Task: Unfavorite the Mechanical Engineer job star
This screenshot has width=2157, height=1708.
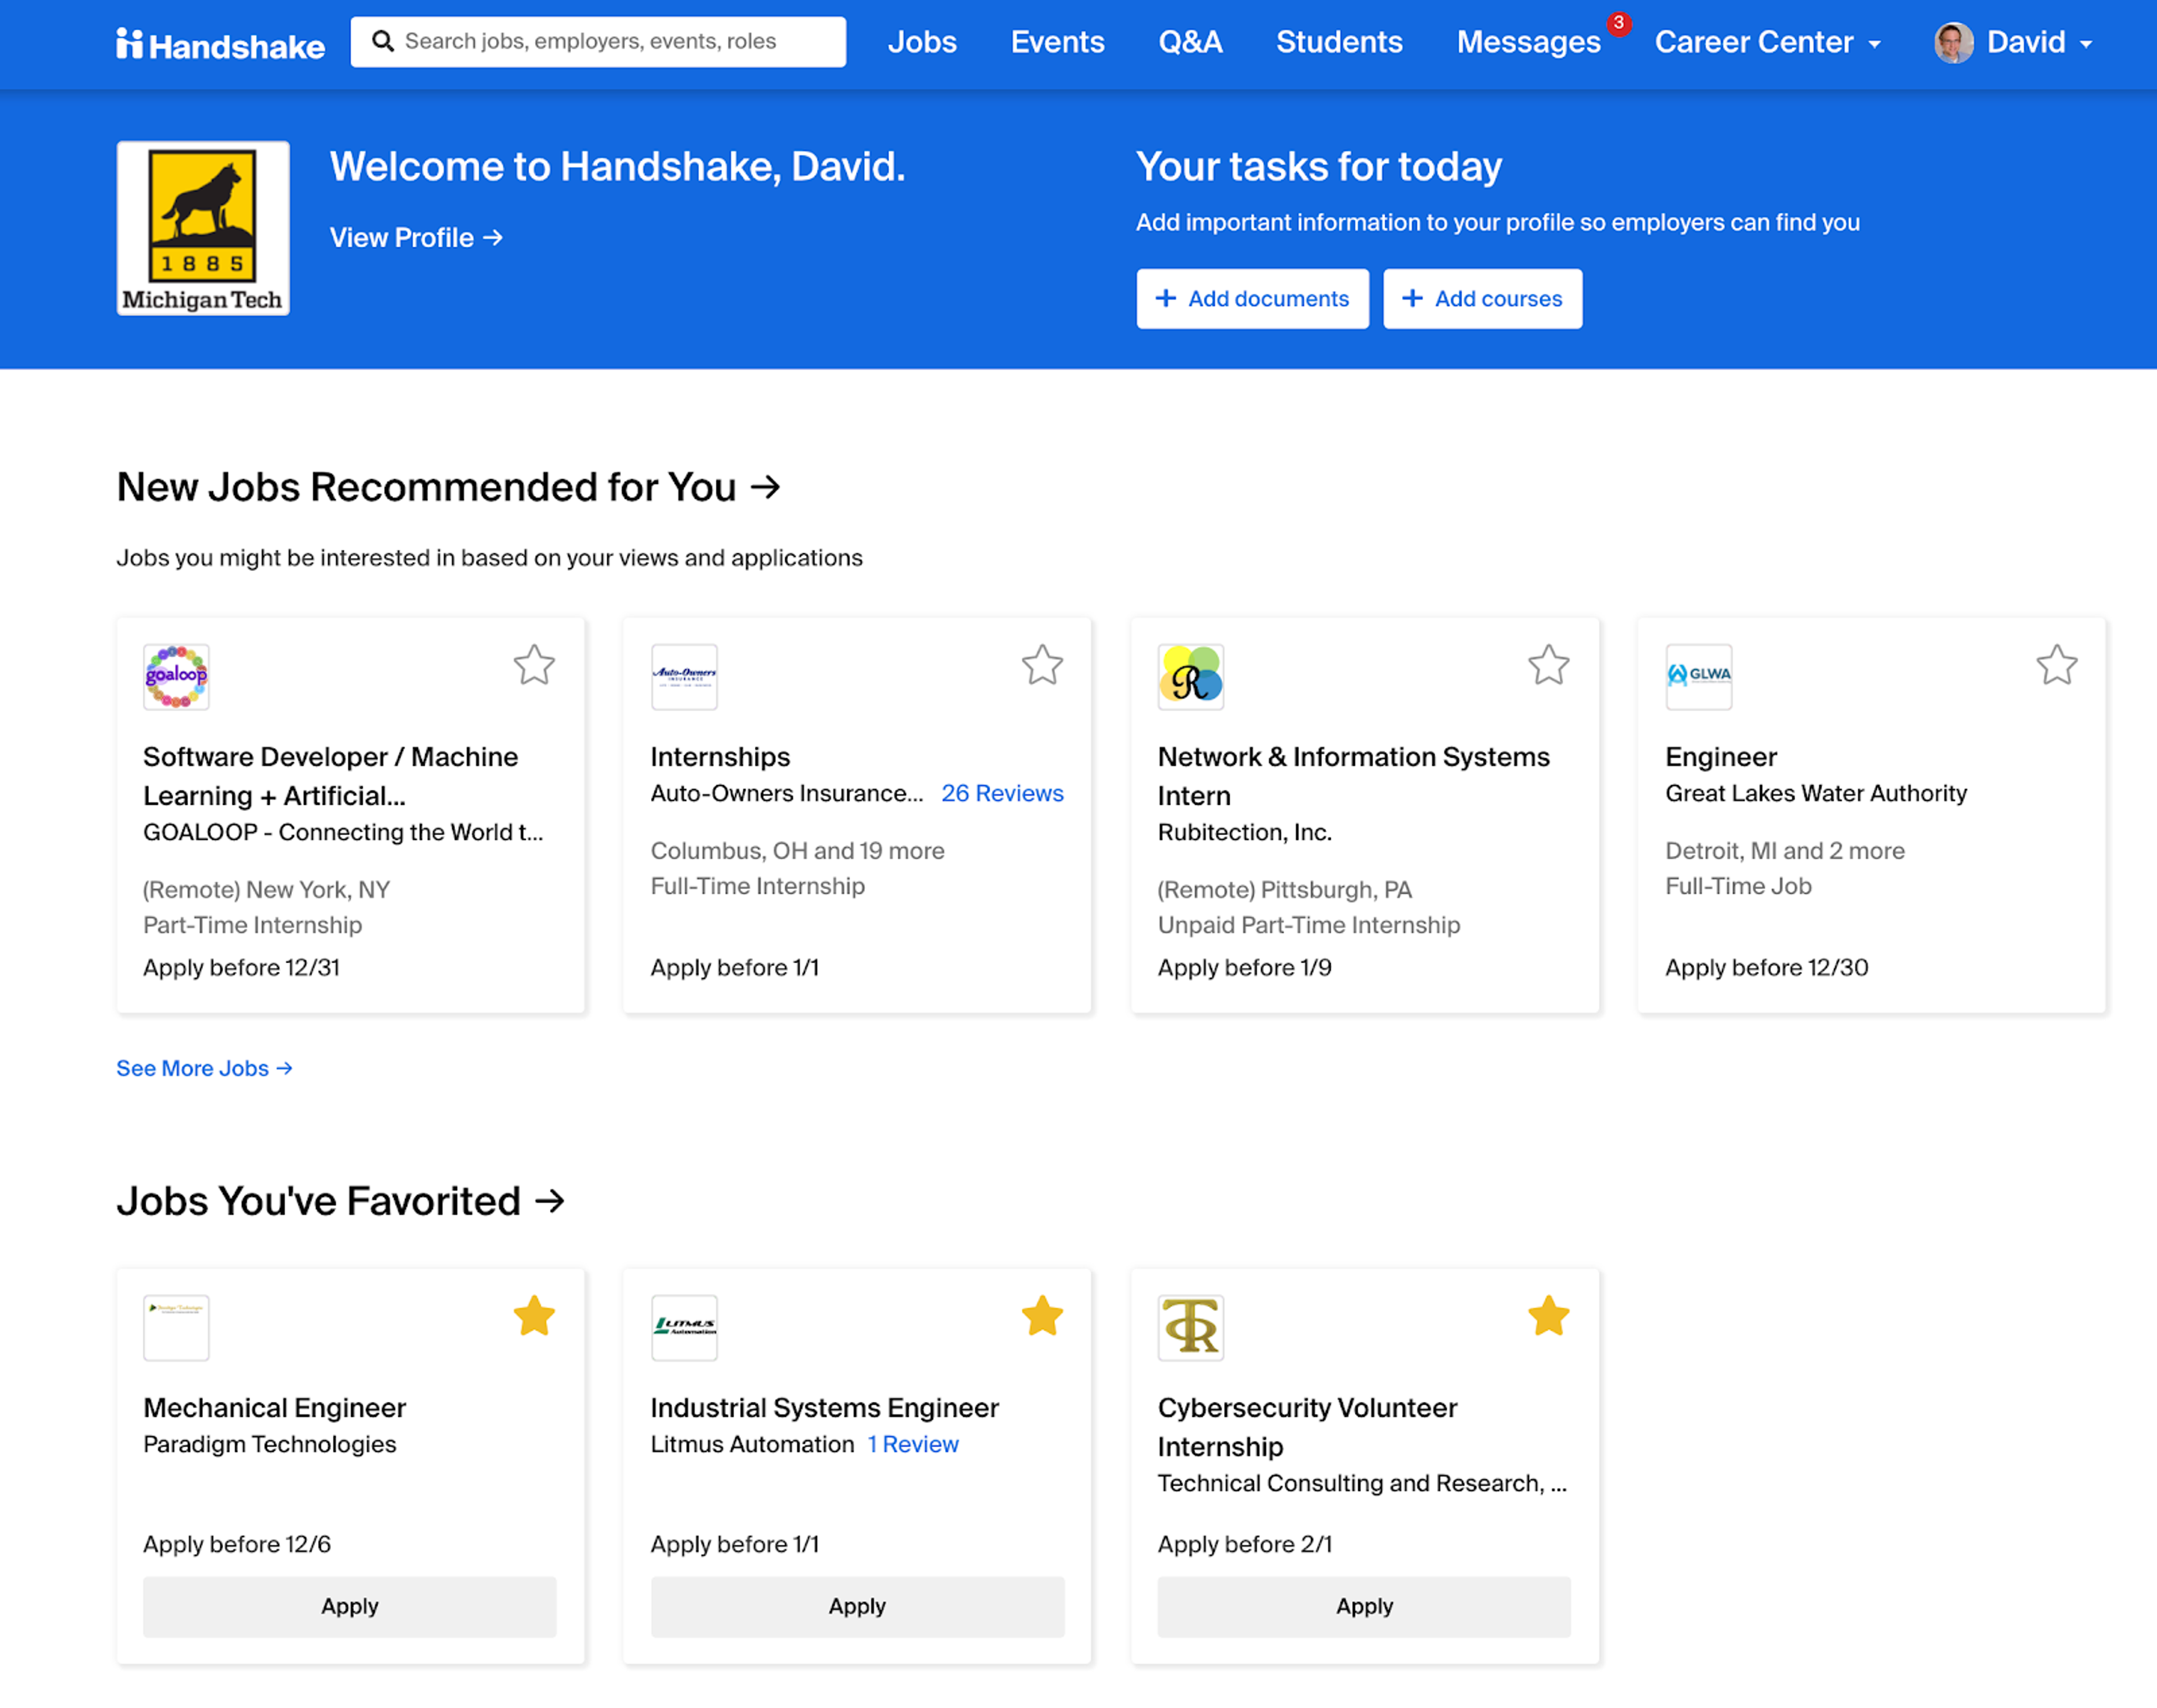Action: (x=534, y=1316)
